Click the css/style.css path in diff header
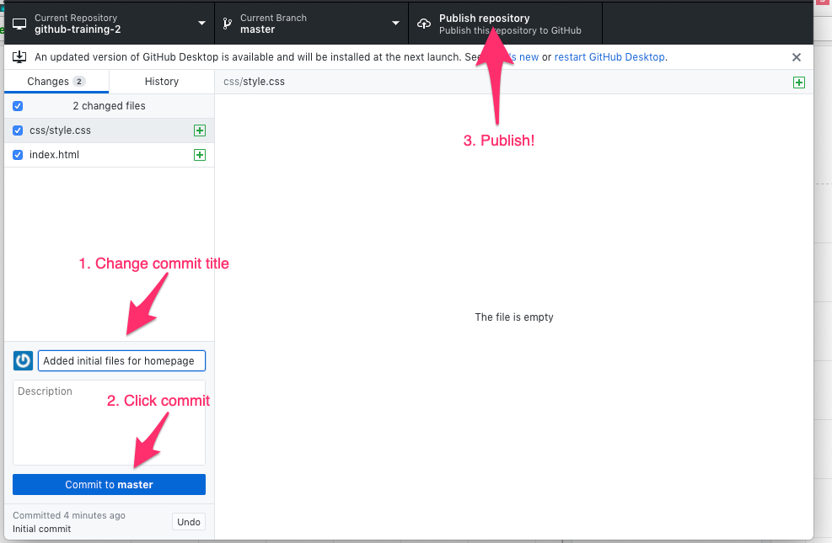This screenshot has height=543, width=832. pyautogui.click(x=255, y=82)
